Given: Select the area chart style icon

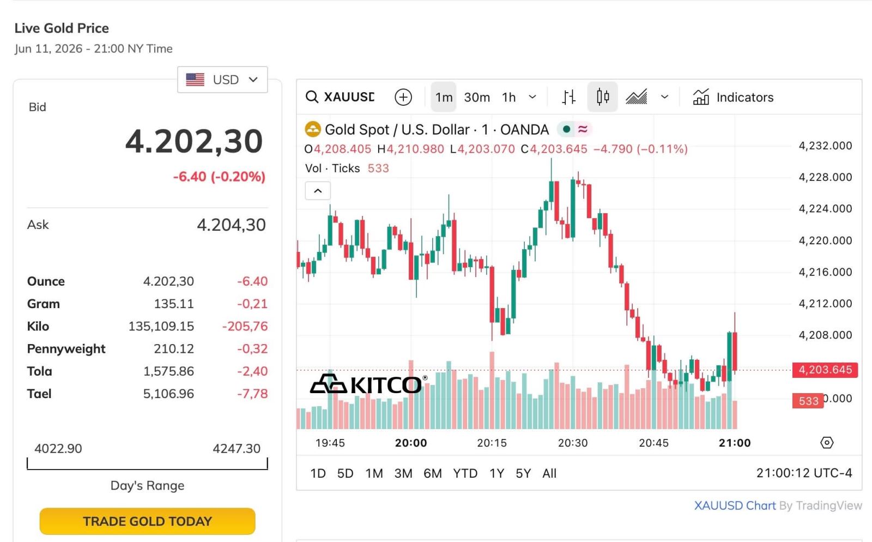Looking at the screenshot, I should coord(636,97).
